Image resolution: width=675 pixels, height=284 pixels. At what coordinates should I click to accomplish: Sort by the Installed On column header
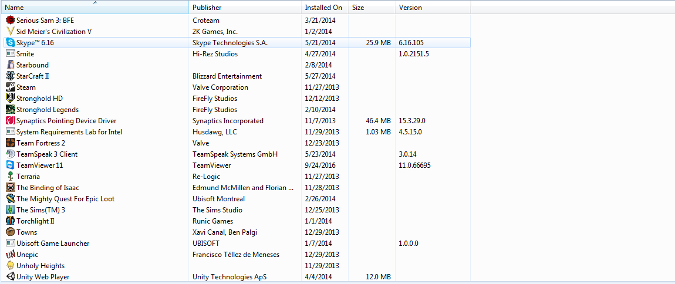325,7
